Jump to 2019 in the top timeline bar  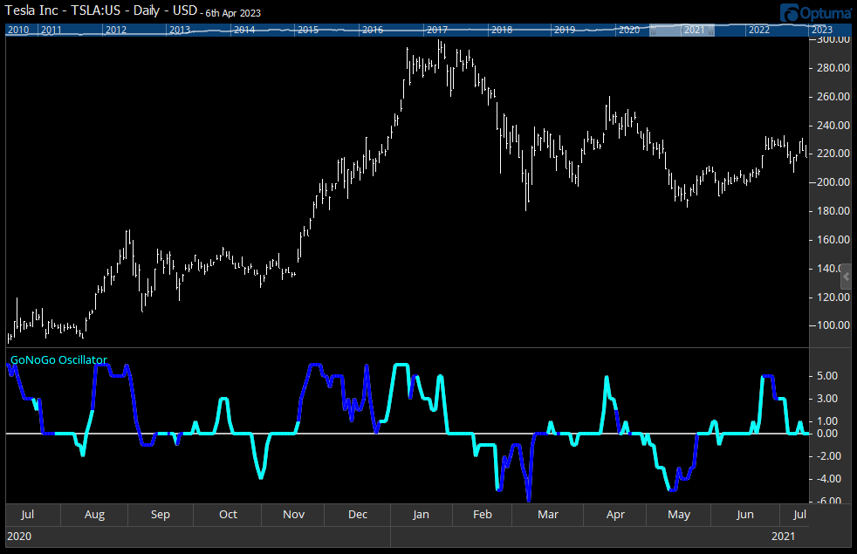[565, 30]
